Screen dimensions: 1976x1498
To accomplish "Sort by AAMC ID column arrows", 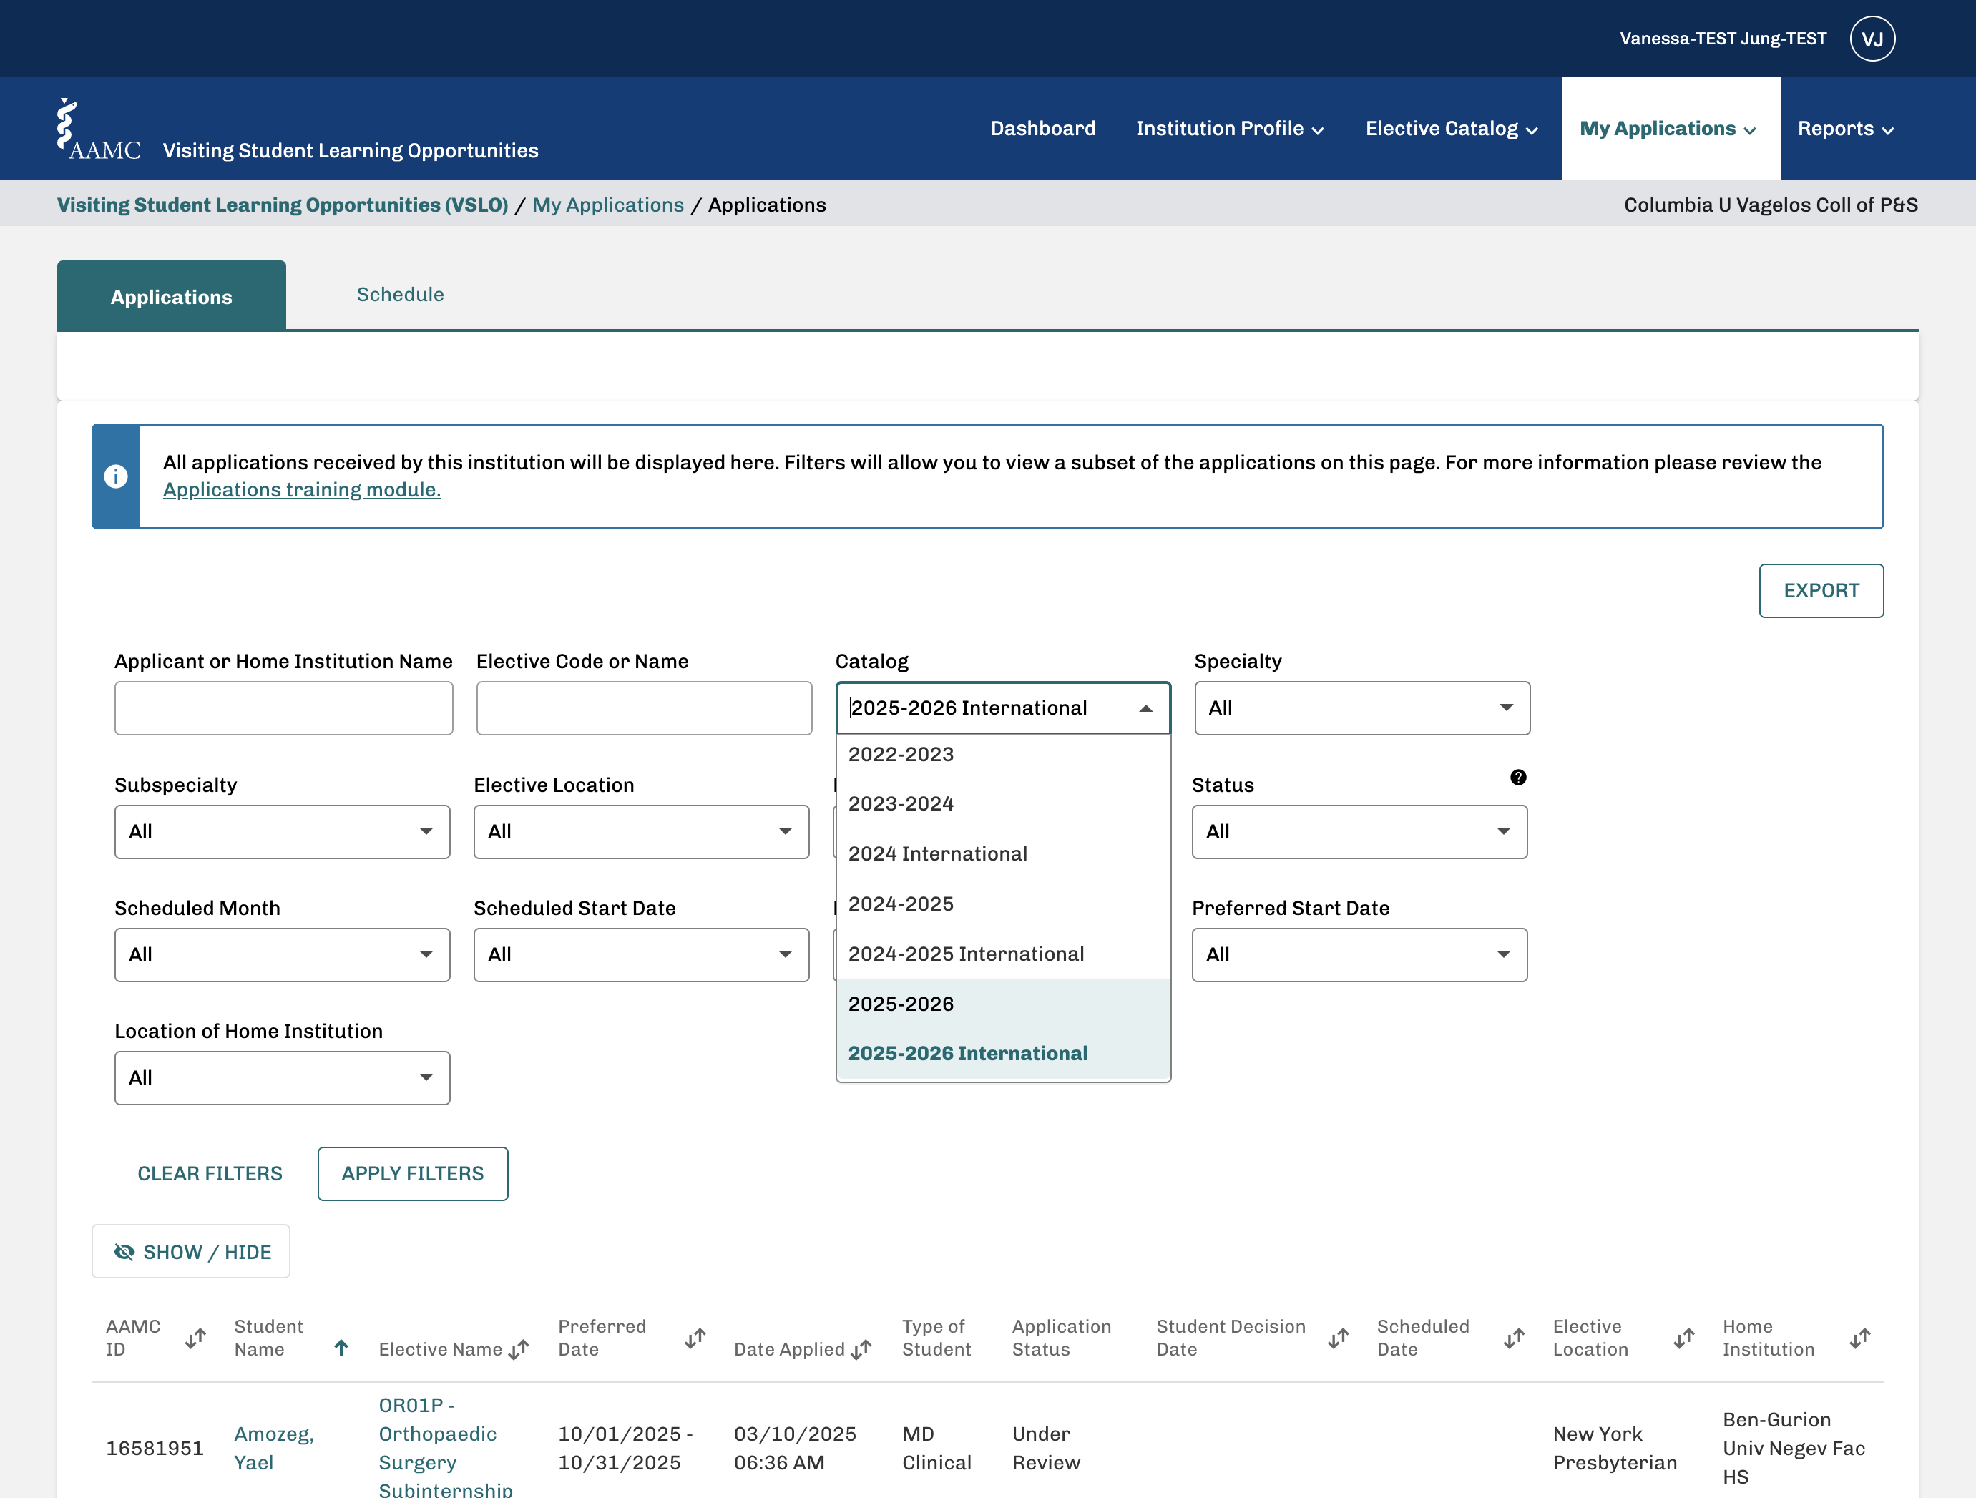I will pos(195,1338).
